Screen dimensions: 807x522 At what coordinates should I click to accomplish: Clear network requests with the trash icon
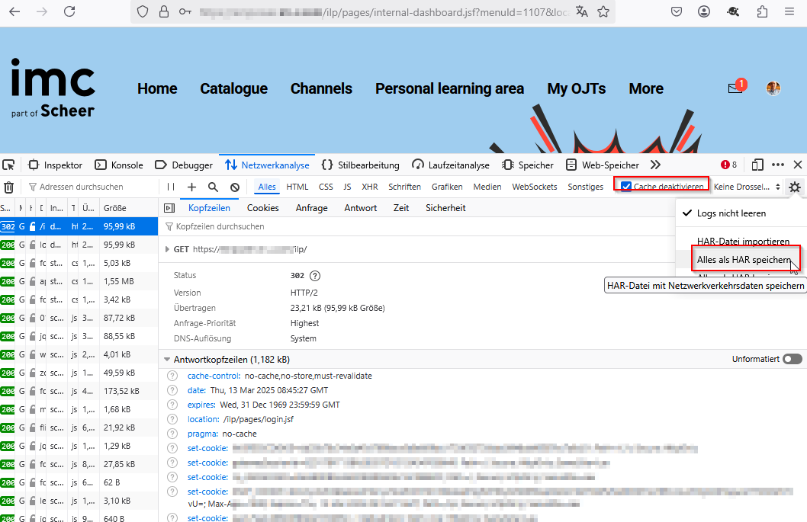pos(9,187)
